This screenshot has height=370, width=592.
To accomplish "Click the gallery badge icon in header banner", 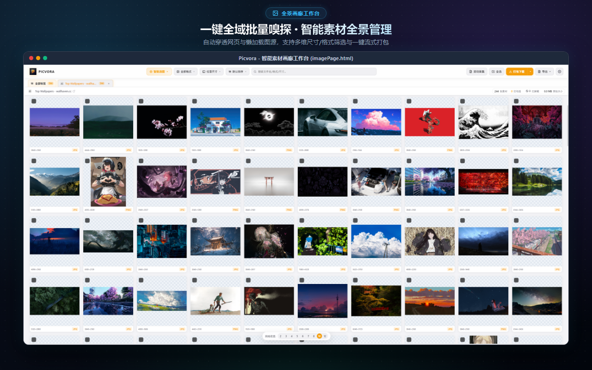I will (275, 13).
